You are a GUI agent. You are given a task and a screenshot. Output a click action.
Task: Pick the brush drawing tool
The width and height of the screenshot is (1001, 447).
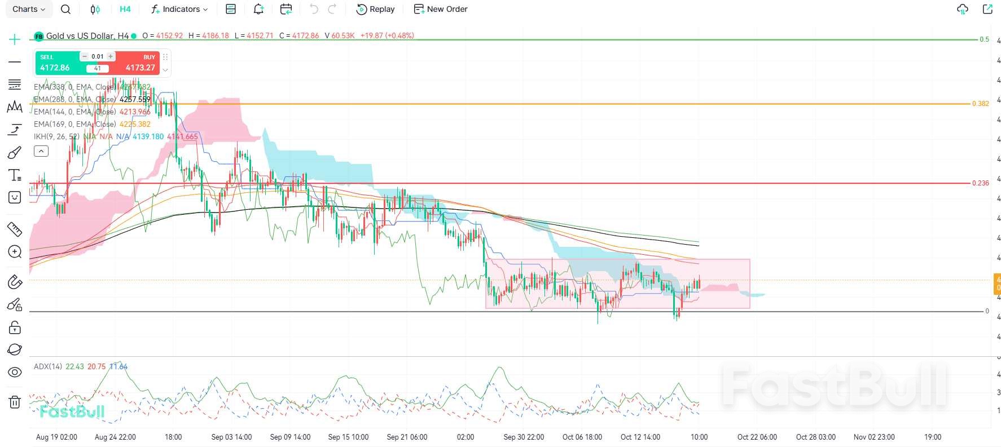pyautogui.click(x=15, y=153)
